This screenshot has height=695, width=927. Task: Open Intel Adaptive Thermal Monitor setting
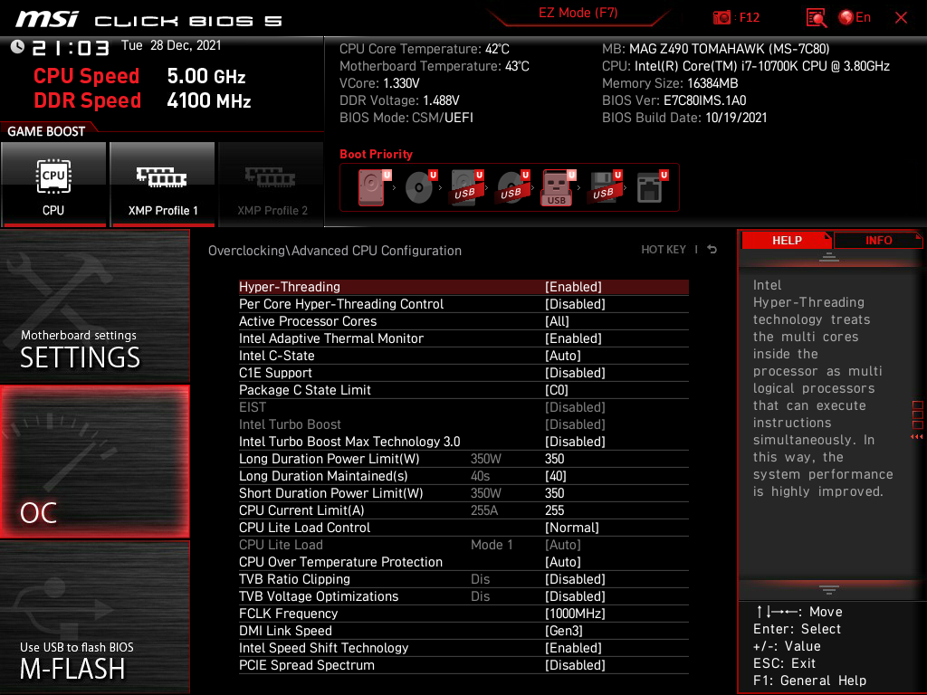(463, 338)
